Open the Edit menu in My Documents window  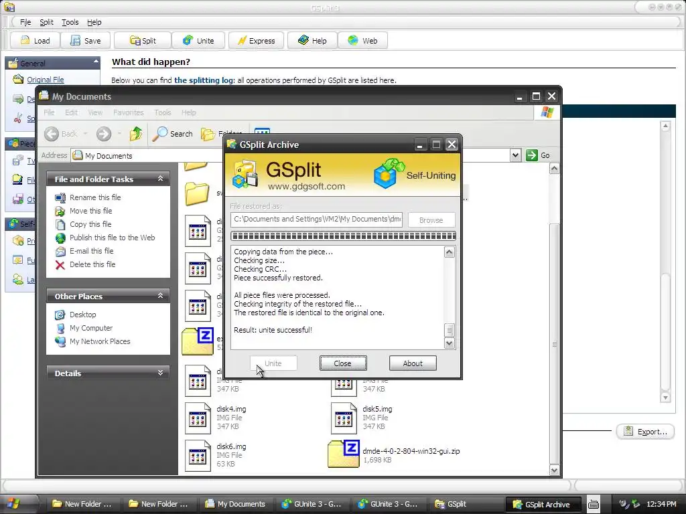point(71,112)
